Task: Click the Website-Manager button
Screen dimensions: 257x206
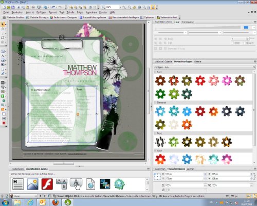Action: point(38,18)
